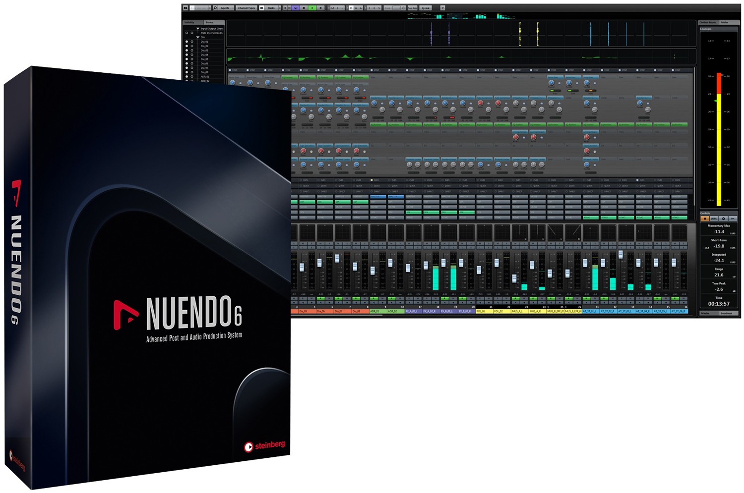Switch to the Control Room tab
Image resolution: width=744 pixels, height=493 pixels.
pyautogui.click(x=708, y=22)
